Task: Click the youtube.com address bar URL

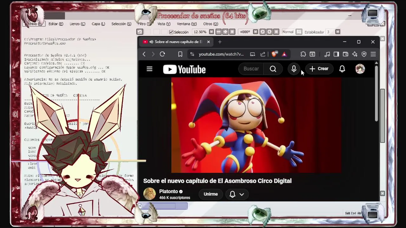Action: (x=221, y=54)
